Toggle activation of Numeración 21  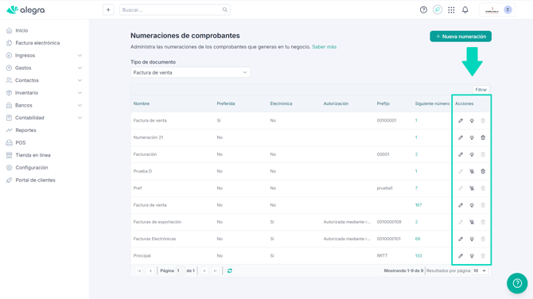point(472,138)
